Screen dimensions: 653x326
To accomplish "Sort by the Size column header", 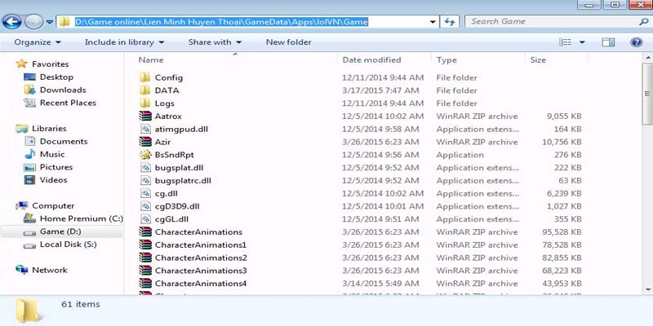I will pyautogui.click(x=538, y=60).
